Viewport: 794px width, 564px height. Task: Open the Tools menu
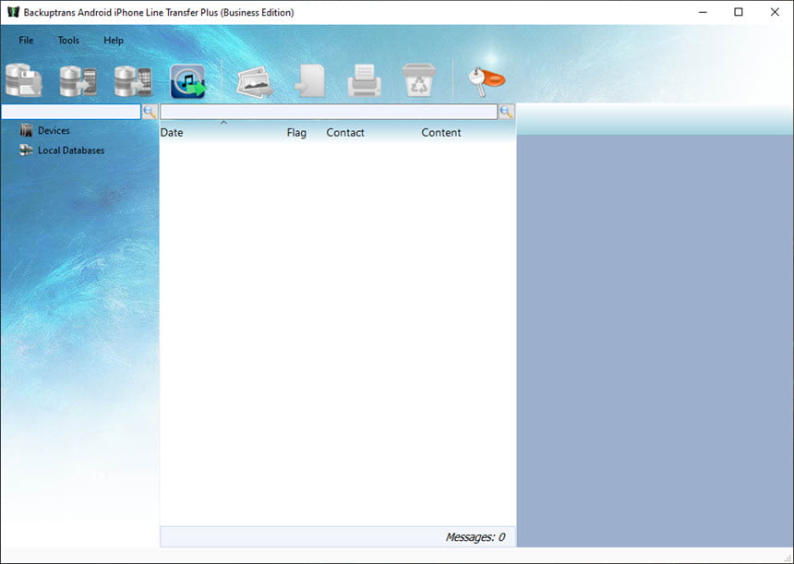[68, 41]
